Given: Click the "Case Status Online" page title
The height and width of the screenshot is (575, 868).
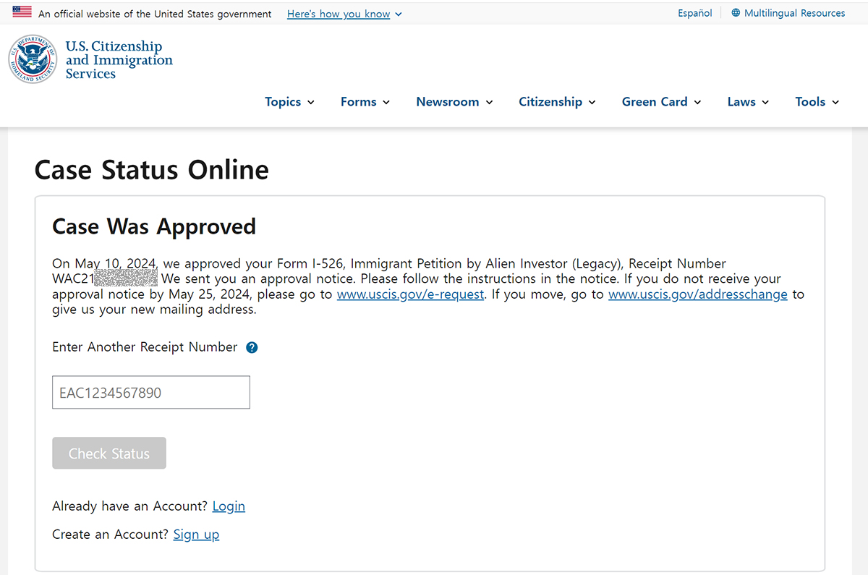Looking at the screenshot, I should 152,170.
